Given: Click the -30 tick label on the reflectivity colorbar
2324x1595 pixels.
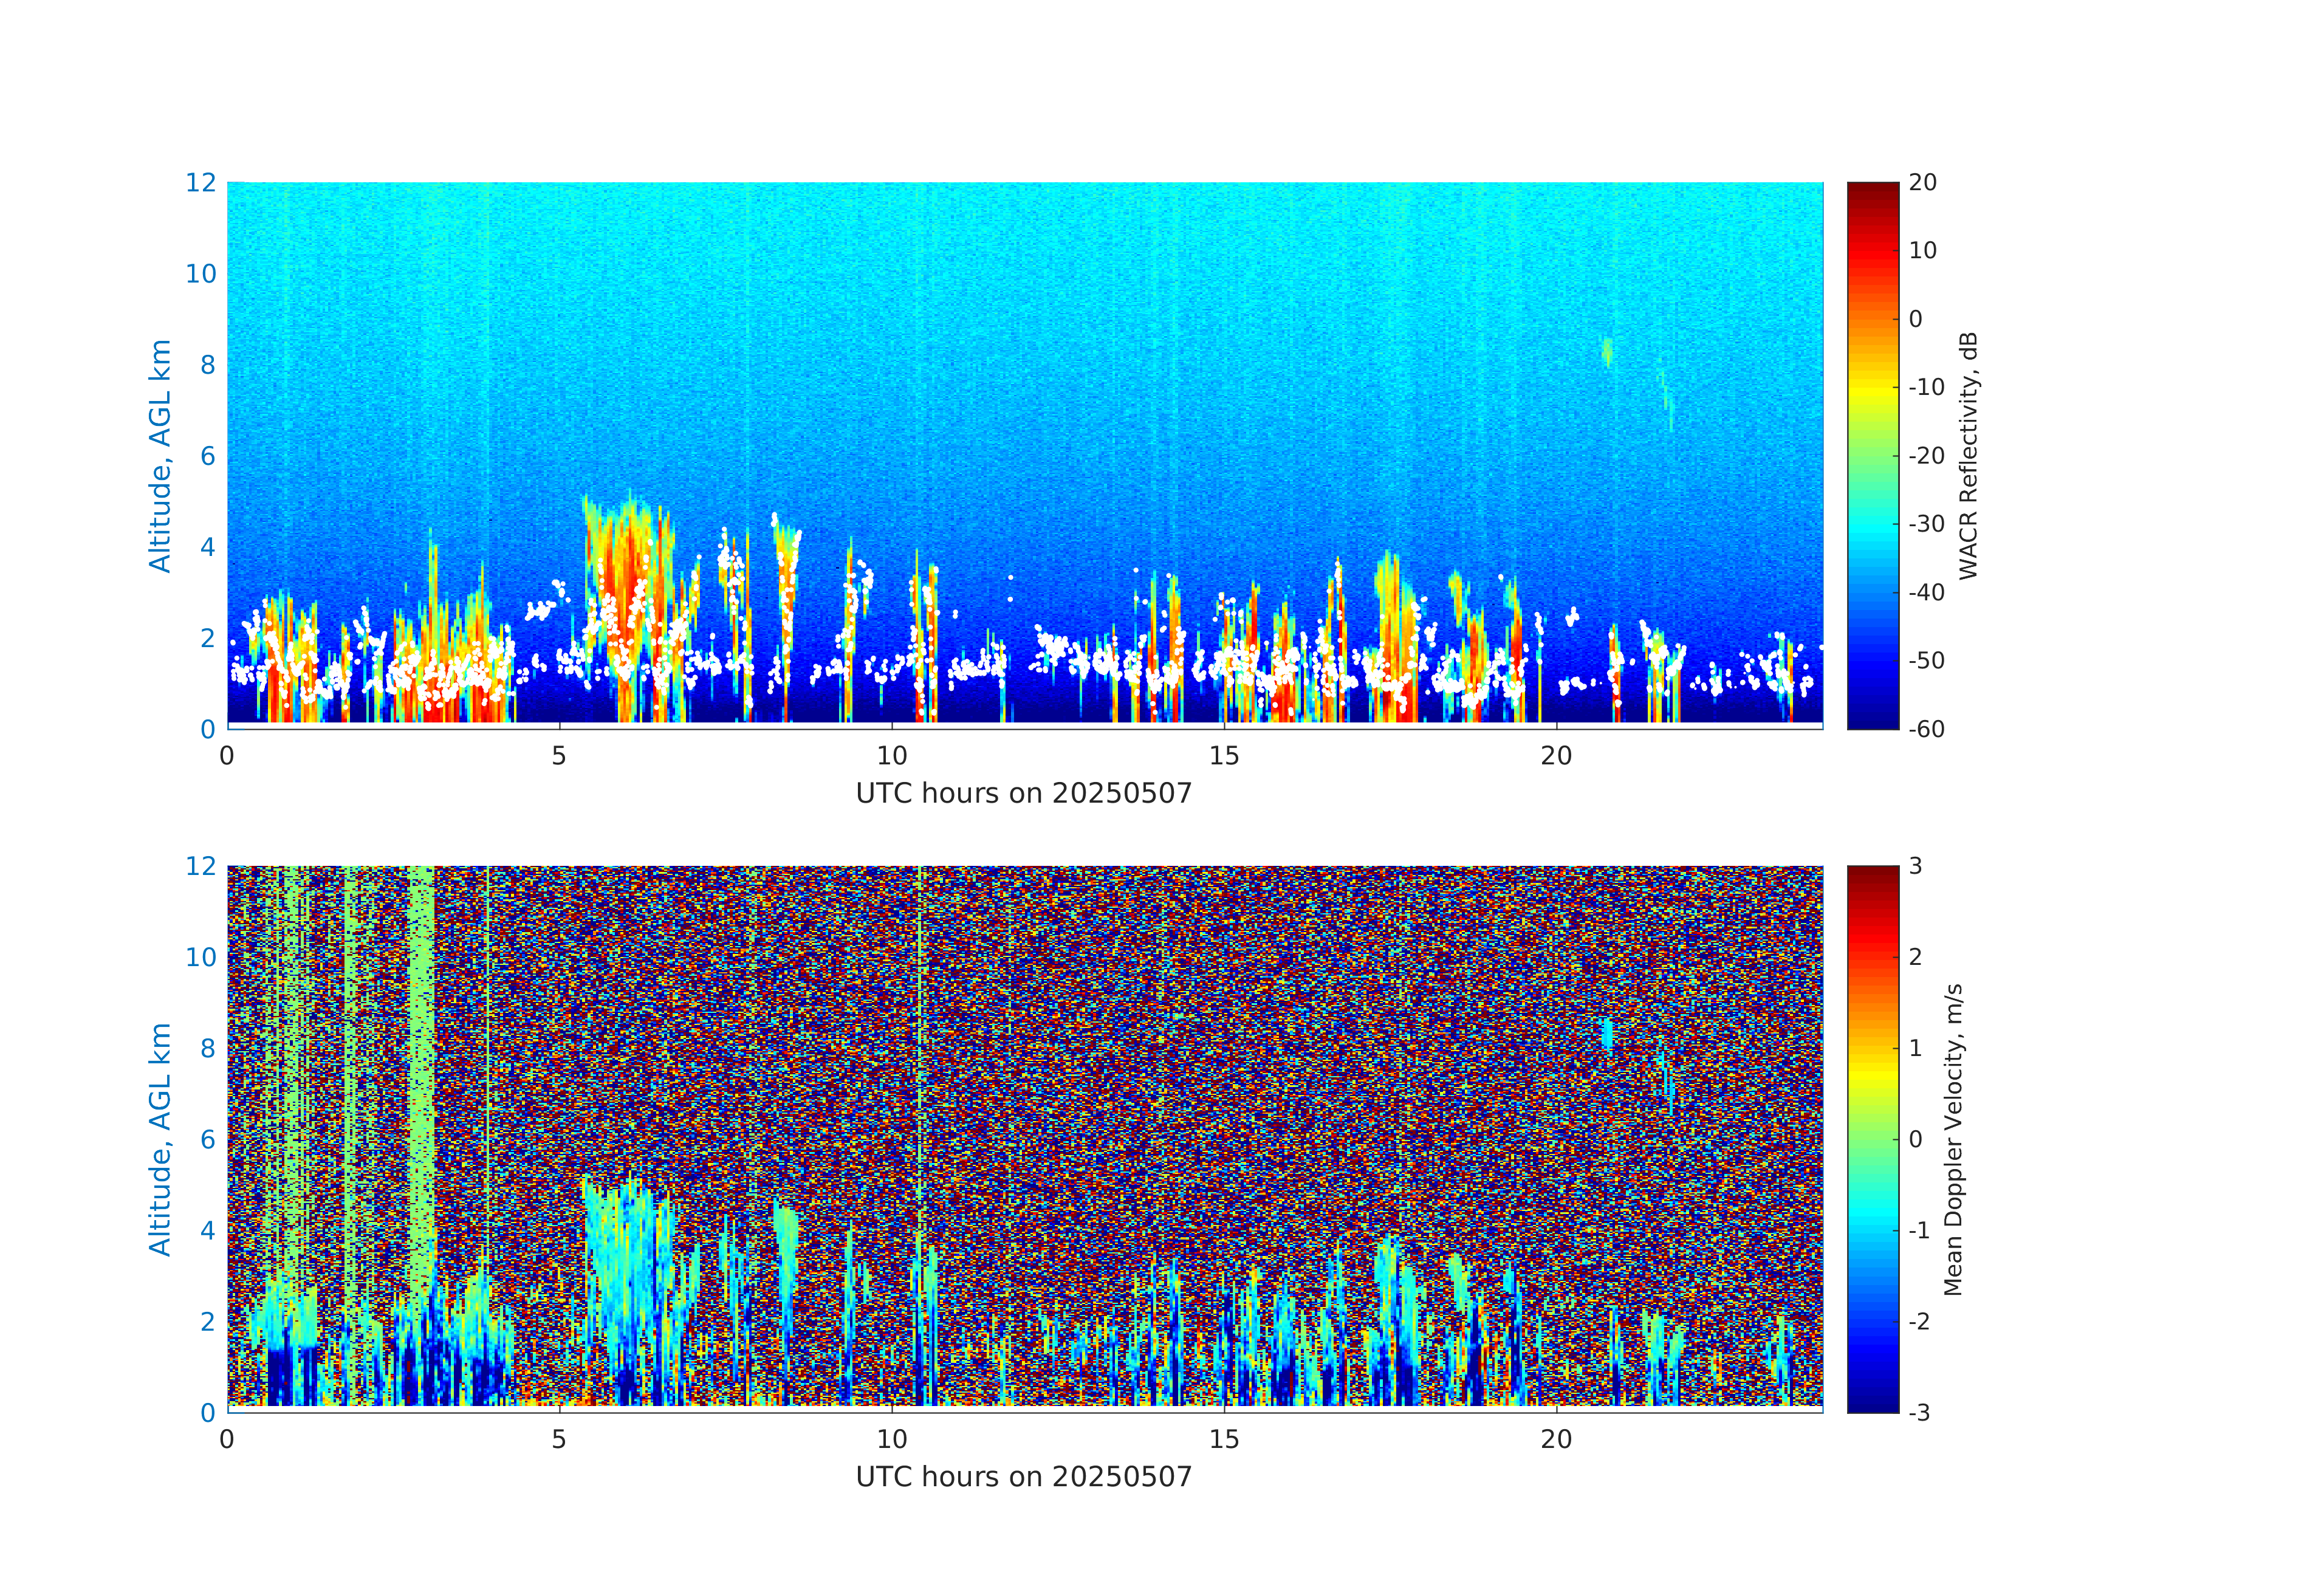Looking at the screenshot, I should (1926, 524).
